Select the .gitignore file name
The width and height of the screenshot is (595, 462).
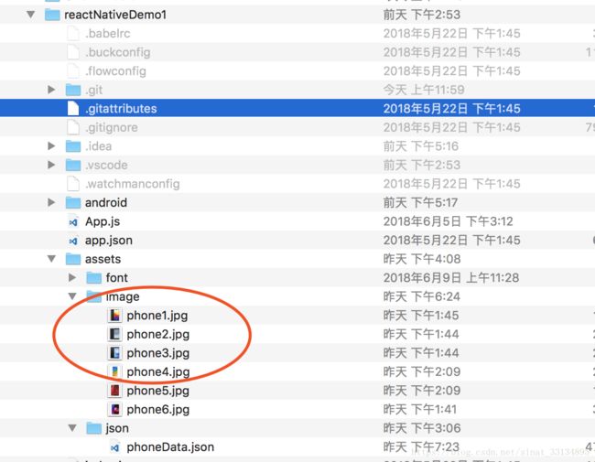112,127
